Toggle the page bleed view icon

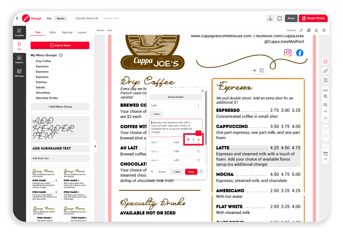click(326, 61)
